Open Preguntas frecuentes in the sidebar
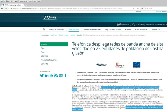 tap(49, 60)
